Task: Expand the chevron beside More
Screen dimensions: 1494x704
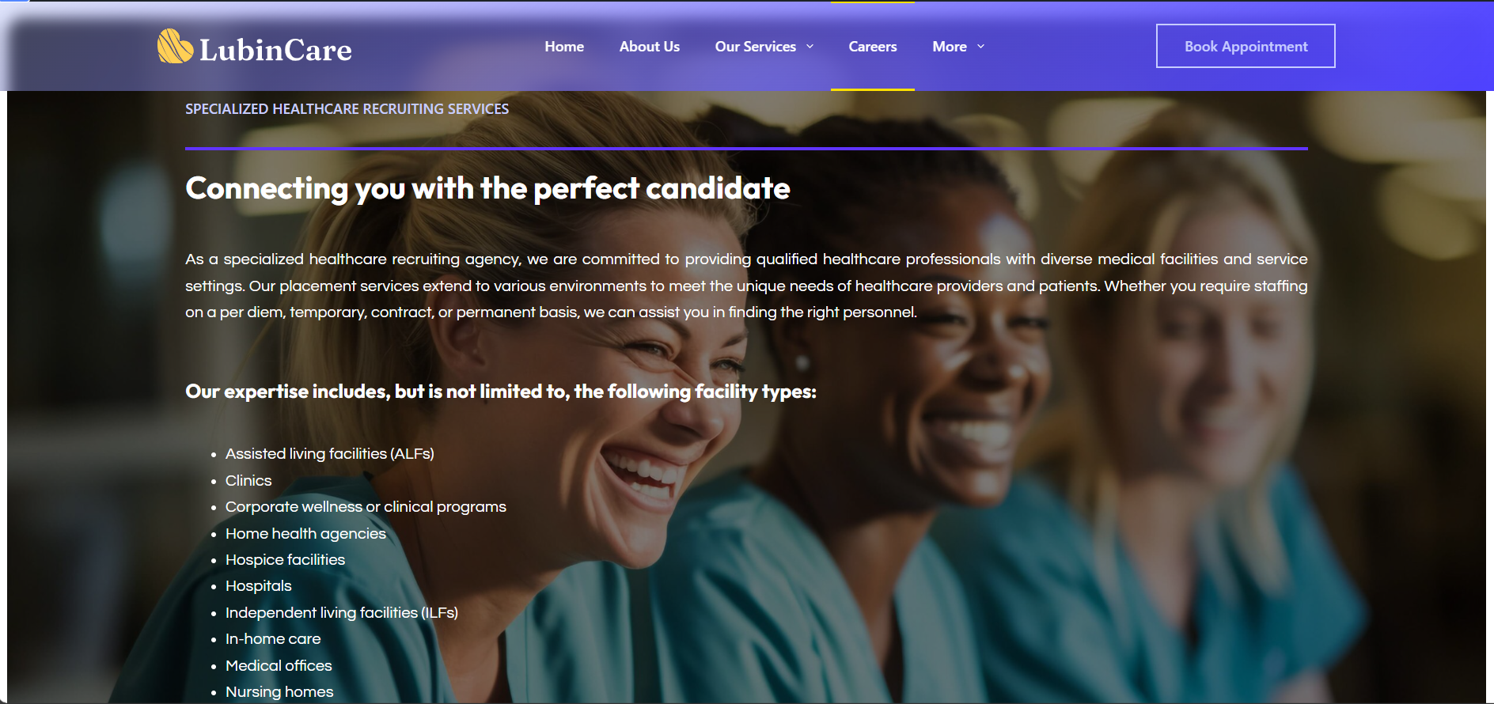Action: [x=981, y=47]
